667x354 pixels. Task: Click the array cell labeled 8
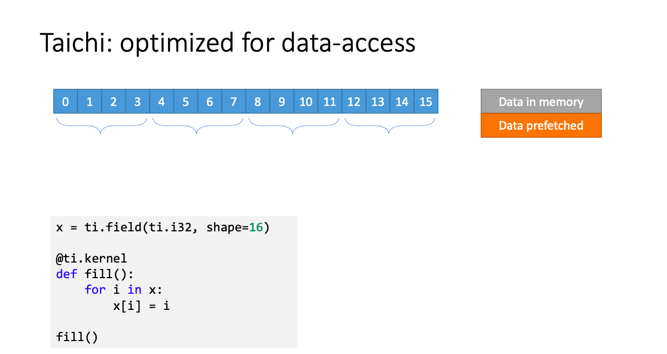tap(258, 101)
